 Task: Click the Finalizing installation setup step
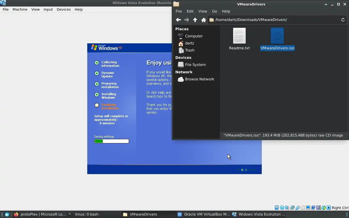tap(107, 106)
